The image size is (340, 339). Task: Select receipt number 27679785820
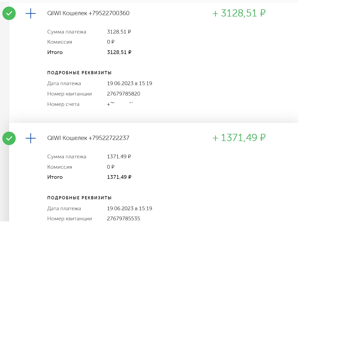pyautogui.click(x=124, y=94)
